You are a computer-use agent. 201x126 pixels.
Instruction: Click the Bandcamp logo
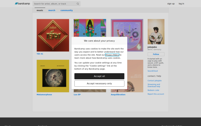22,4
